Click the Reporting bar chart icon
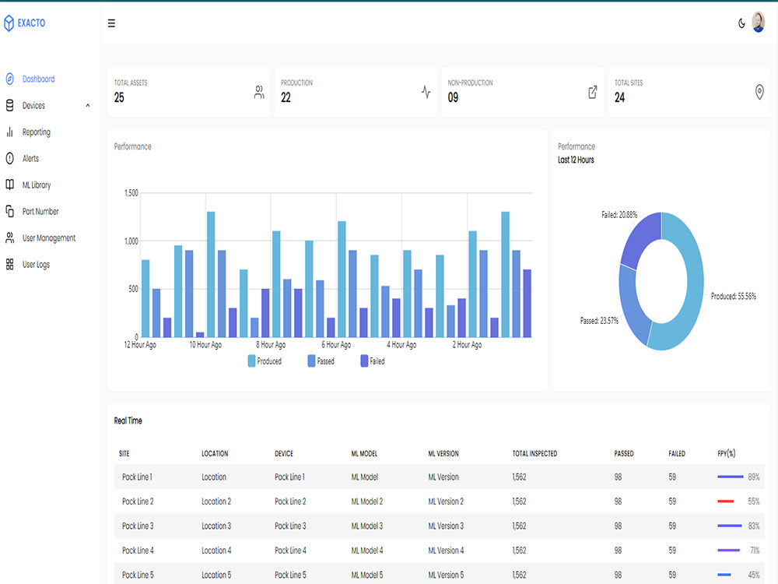This screenshot has width=778, height=584. pos(9,132)
